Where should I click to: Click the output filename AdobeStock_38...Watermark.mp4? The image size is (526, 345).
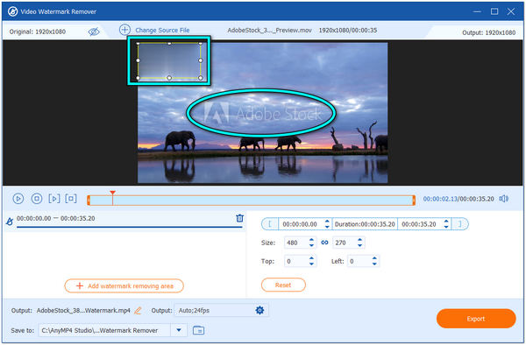(83, 311)
